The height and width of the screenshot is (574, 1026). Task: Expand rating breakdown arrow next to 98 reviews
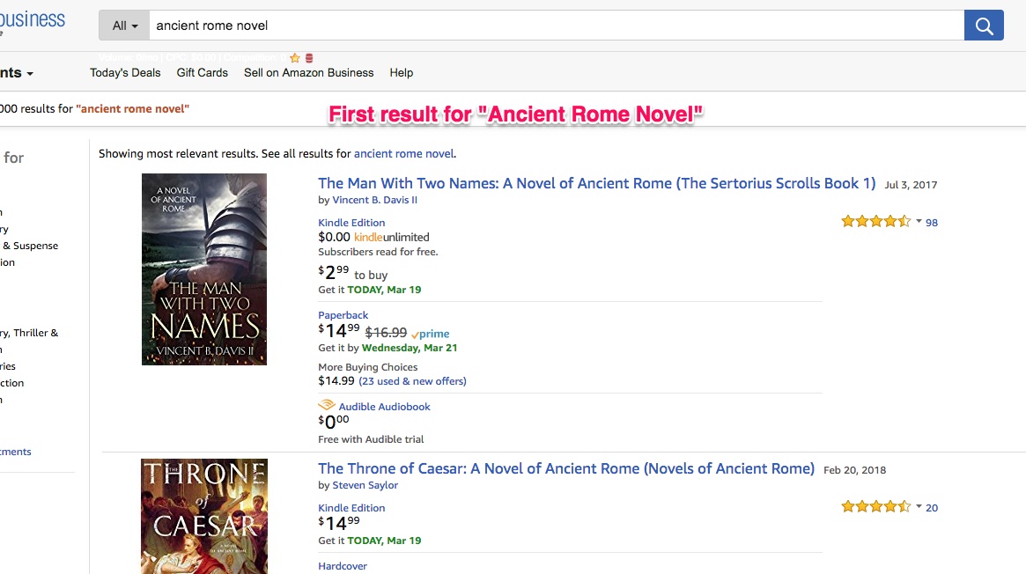tap(919, 222)
